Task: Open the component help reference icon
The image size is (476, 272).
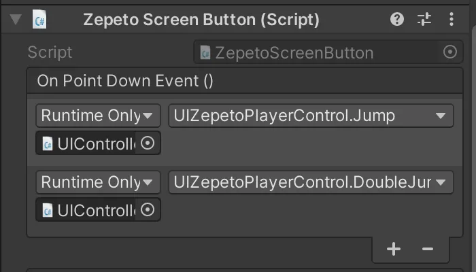Action: coord(396,20)
